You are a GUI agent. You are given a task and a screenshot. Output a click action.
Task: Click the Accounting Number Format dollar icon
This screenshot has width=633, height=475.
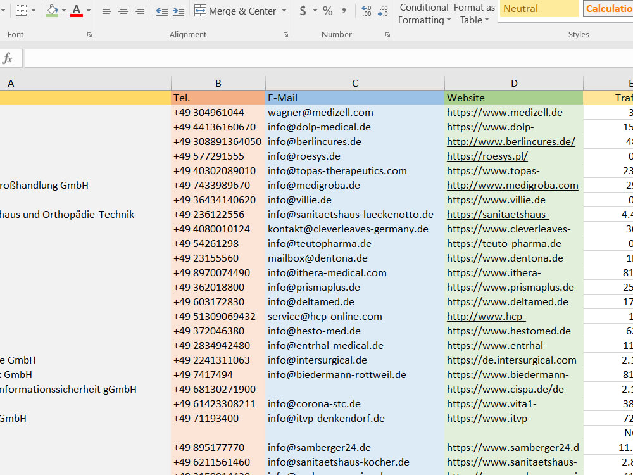click(x=302, y=11)
